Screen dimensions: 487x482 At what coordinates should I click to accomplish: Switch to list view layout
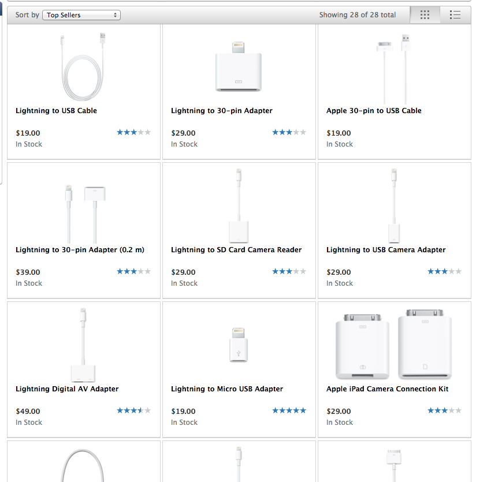pos(455,15)
